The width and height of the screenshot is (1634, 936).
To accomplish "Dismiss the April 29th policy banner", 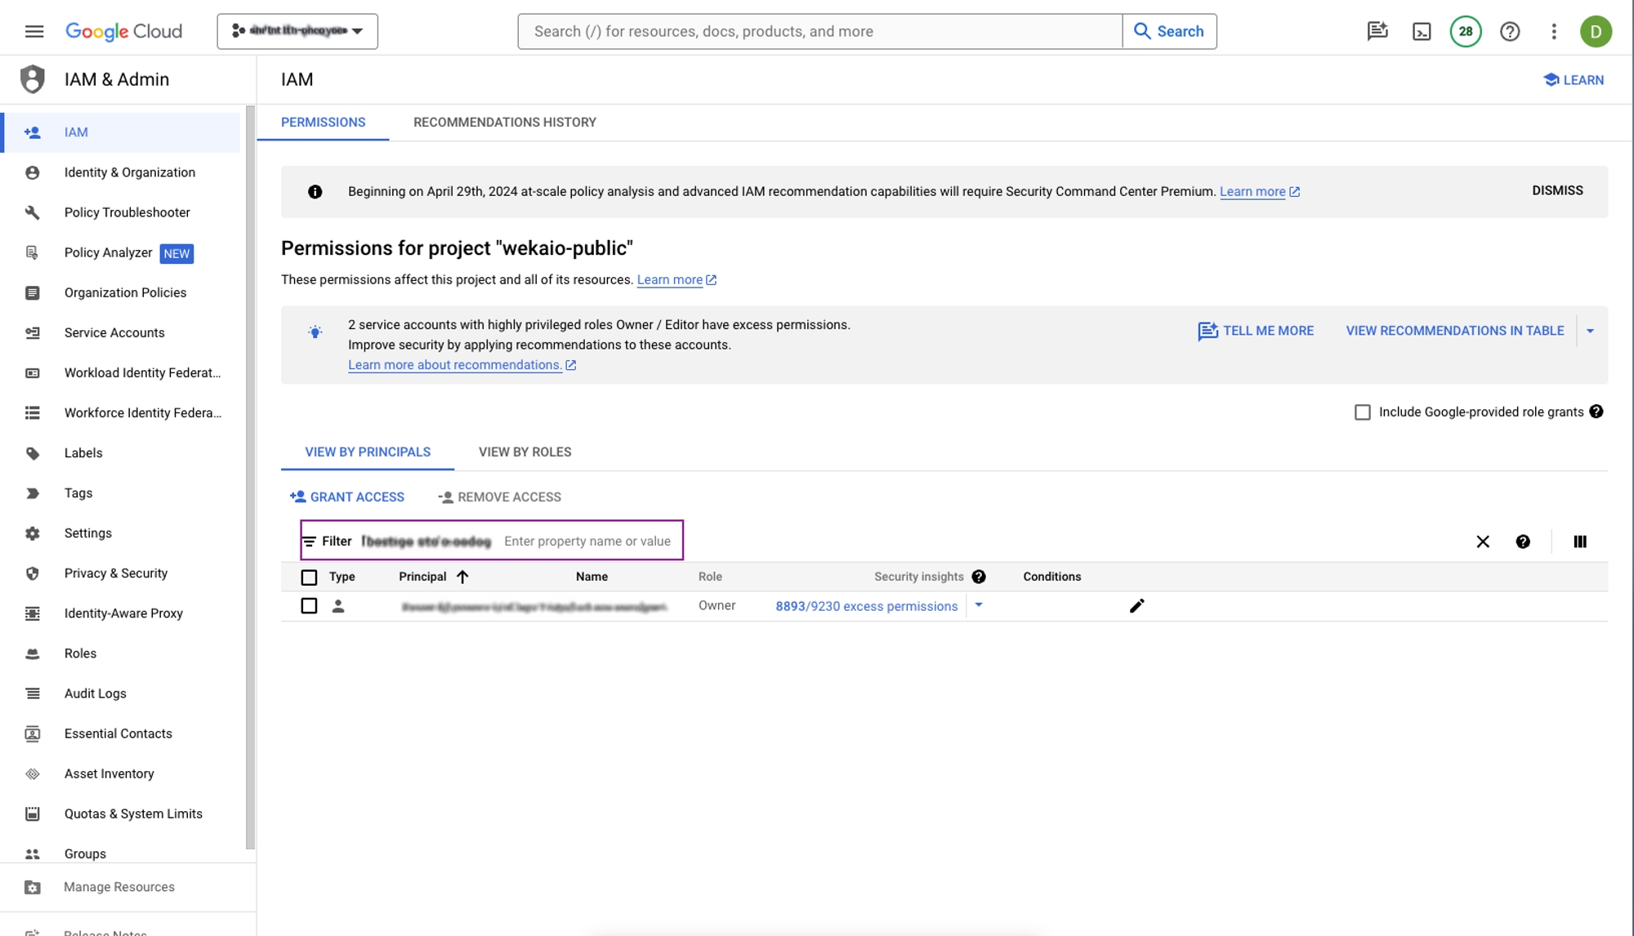I will [x=1557, y=190].
